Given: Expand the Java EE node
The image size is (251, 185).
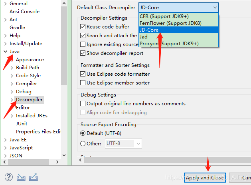Looking at the screenshot, I should [6, 140].
